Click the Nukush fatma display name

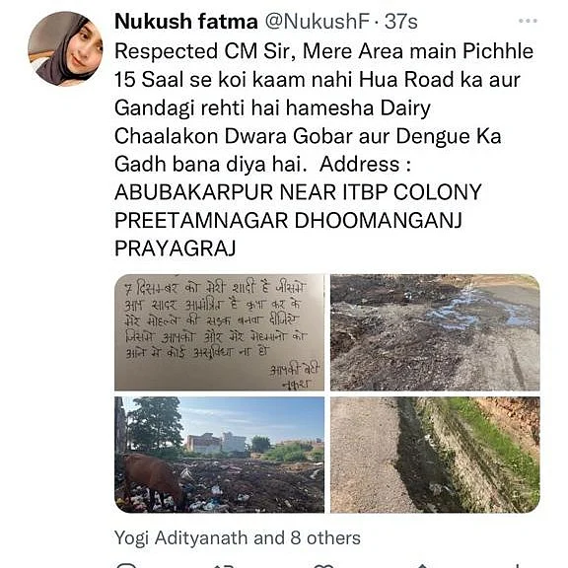coord(186,21)
